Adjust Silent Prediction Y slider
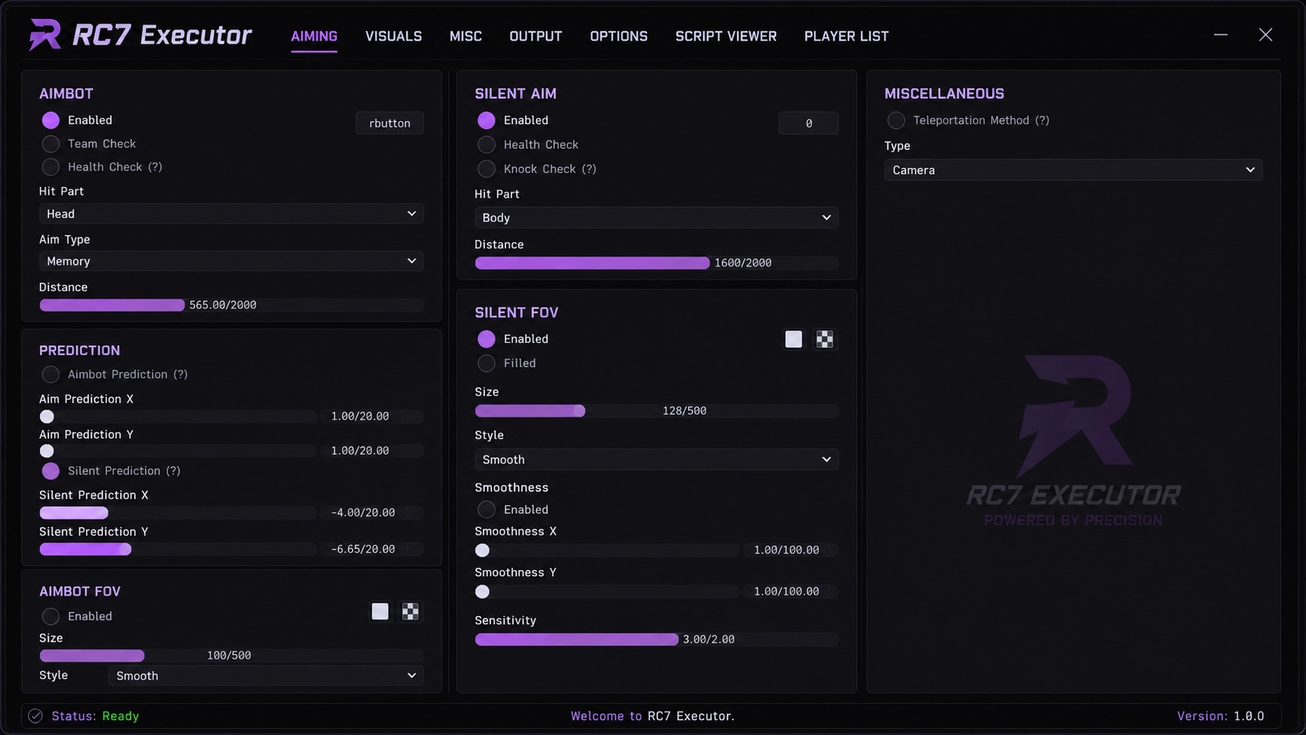 coord(178,549)
